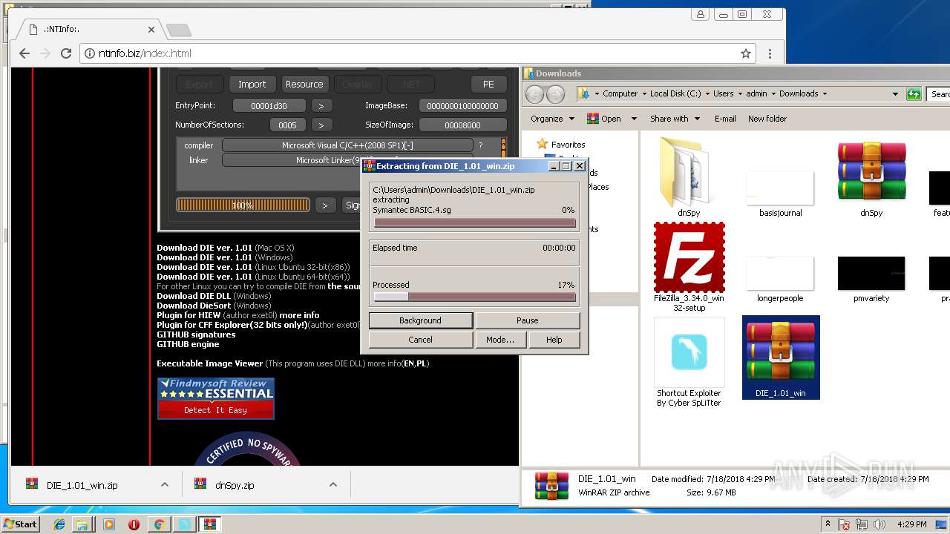Screen dimensions: 950x534
Task: Click the Download DIE ver. 1.01 (Windows) link
Action: (x=204, y=257)
